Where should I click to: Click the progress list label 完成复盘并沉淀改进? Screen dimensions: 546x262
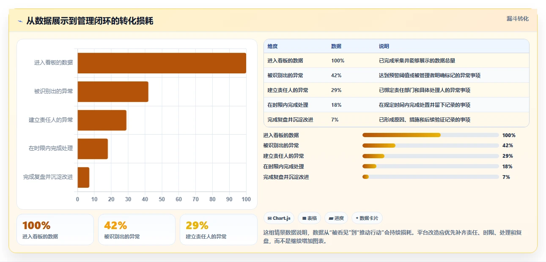coord(286,177)
